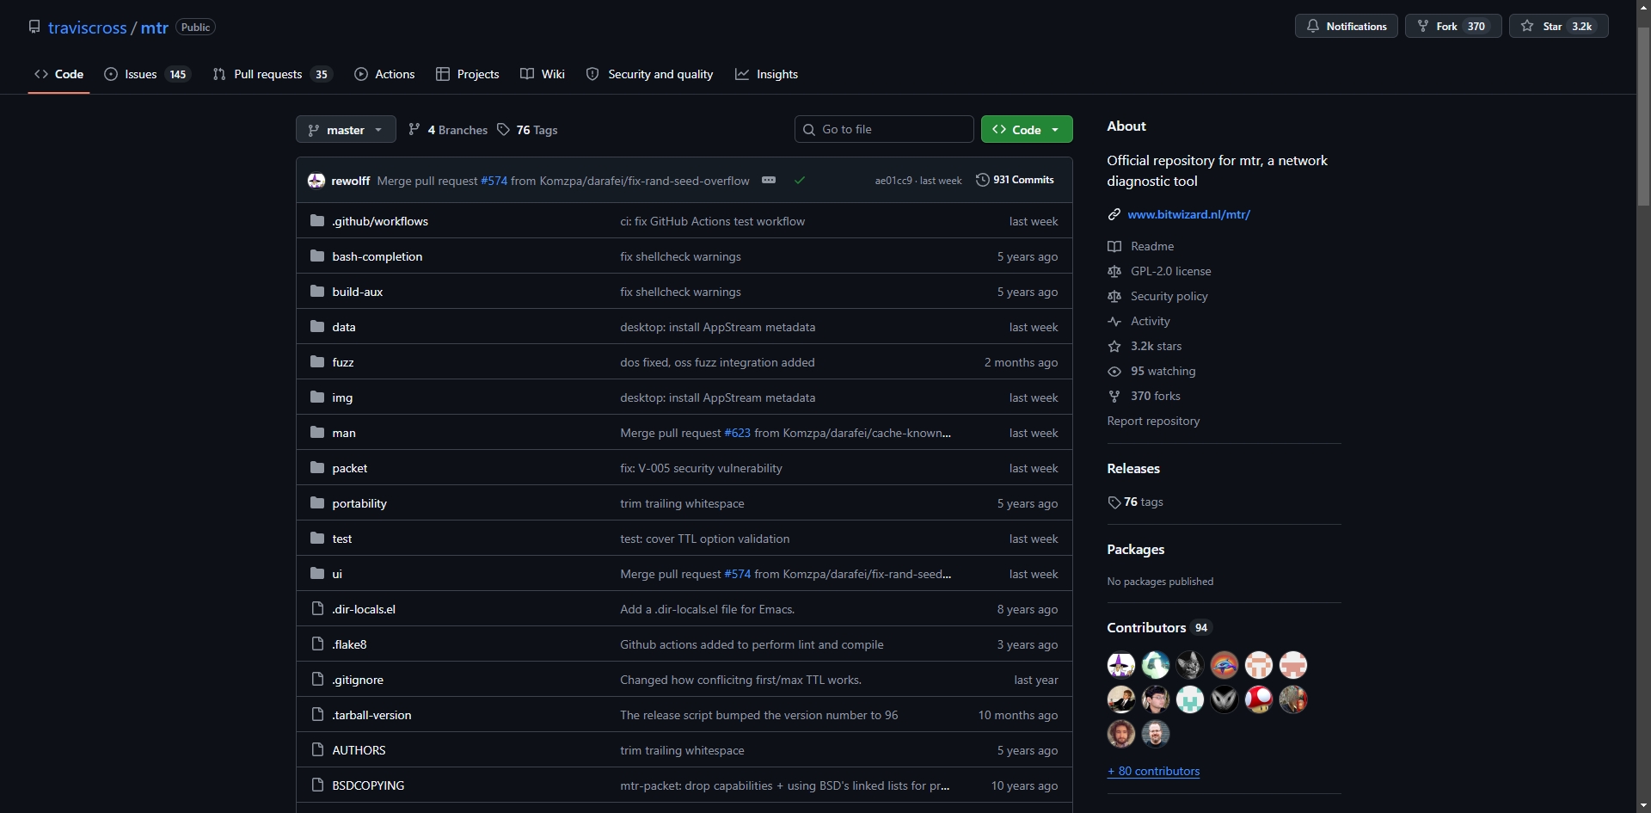Image resolution: width=1651 pixels, height=813 pixels.
Task: Open the Projects tab
Action: (468, 74)
